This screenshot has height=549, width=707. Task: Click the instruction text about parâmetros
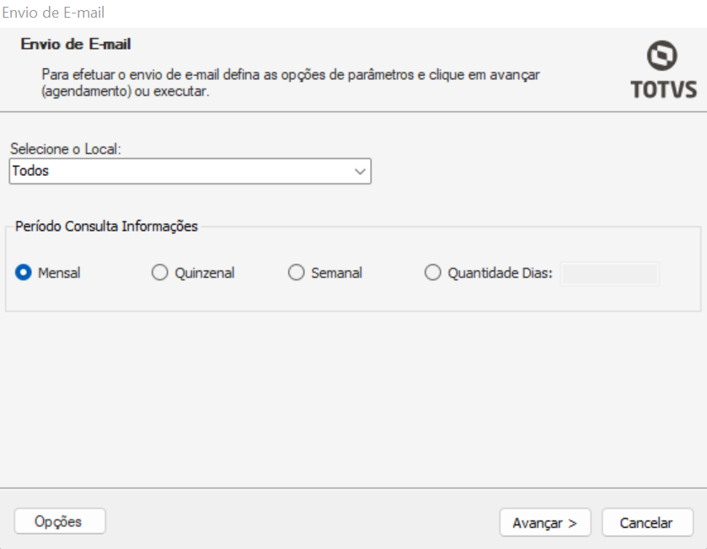(x=291, y=83)
